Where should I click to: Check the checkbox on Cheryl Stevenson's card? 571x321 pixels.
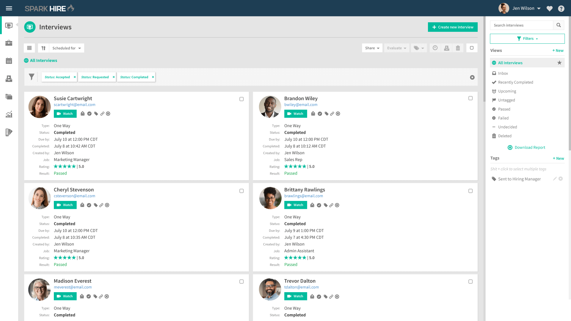[x=241, y=191]
